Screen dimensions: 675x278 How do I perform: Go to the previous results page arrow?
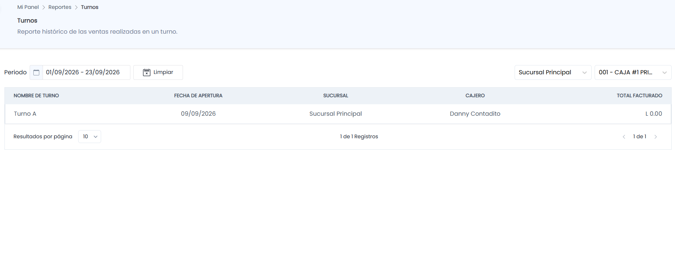[x=624, y=137]
